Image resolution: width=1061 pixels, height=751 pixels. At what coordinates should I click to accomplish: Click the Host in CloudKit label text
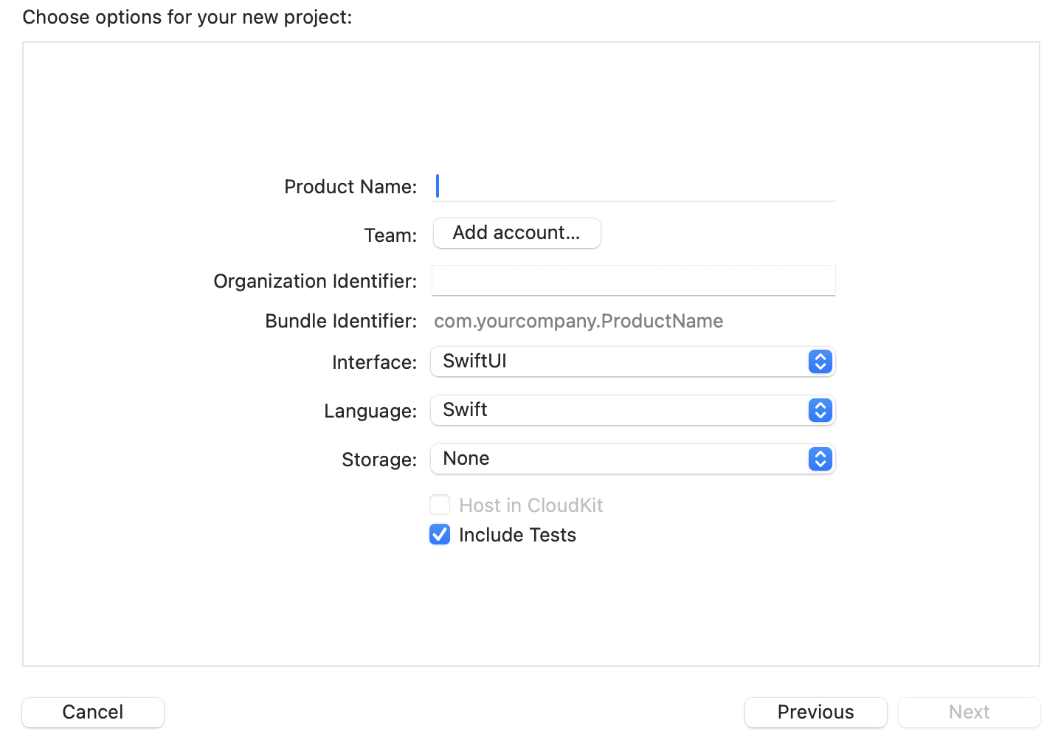pyautogui.click(x=530, y=505)
